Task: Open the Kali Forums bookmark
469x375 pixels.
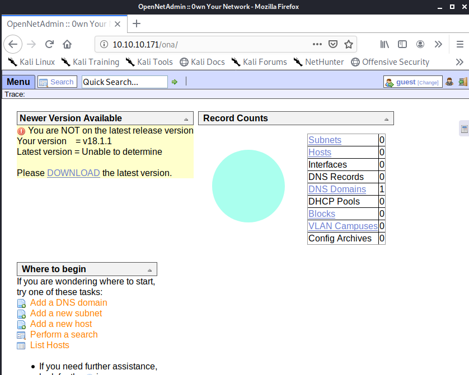Action: pyautogui.click(x=259, y=62)
